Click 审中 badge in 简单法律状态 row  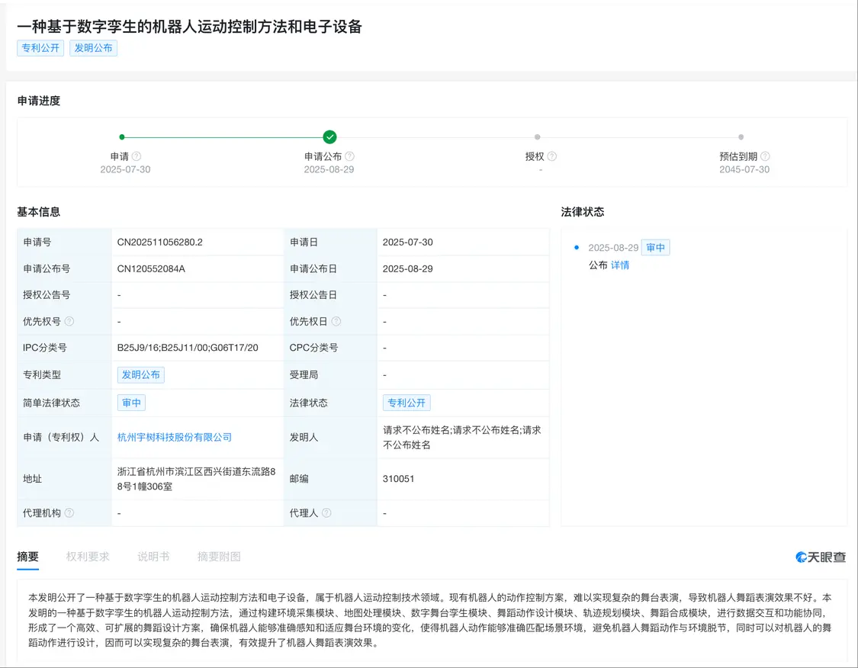point(131,402)
